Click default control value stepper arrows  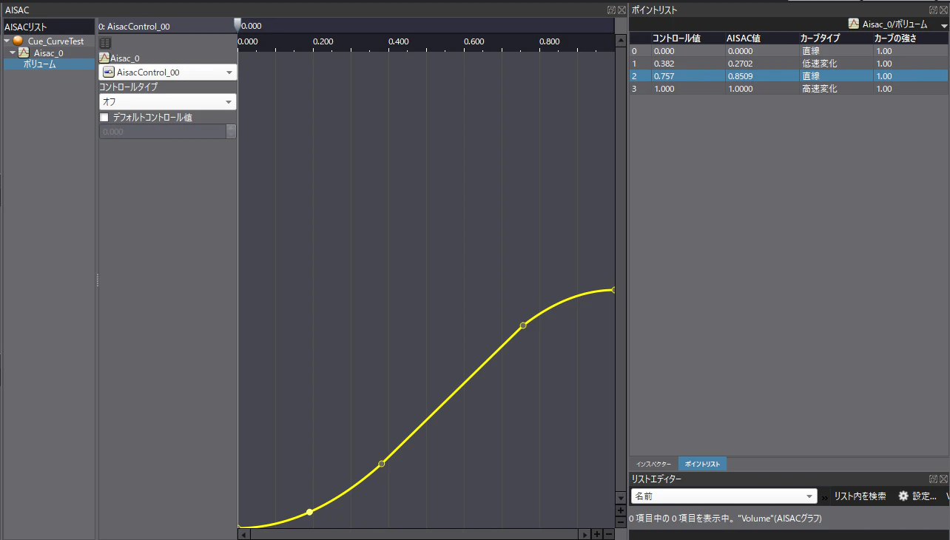tap(231, 132)
